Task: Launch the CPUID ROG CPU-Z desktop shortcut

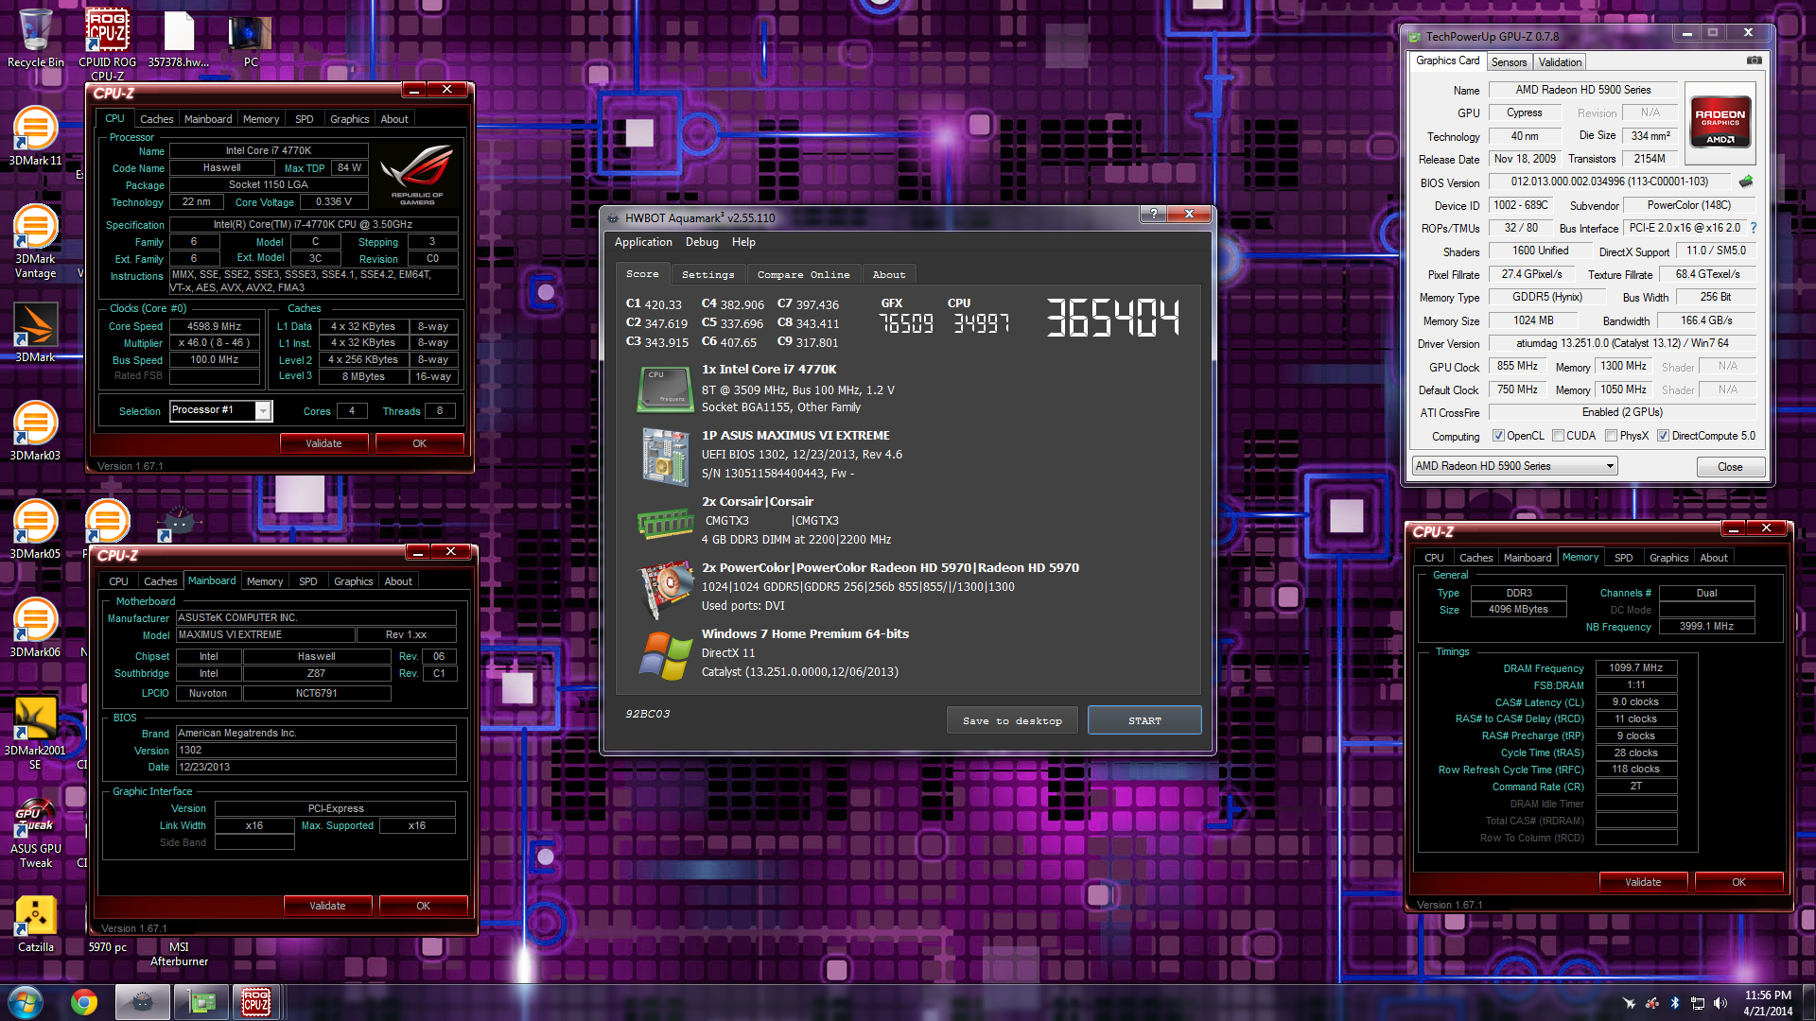Action: click(107, 43)
